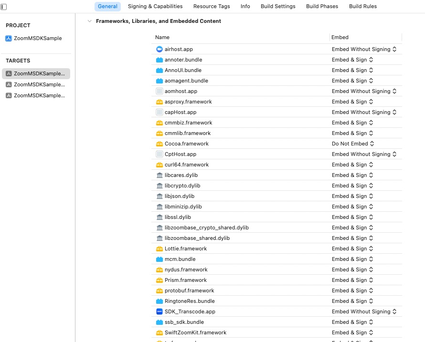Click the cmmbiz.framework toolbox icon
Viewport: 425px width, 342px height.
(x=159, y=123)
